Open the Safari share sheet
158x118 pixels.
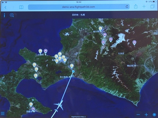(x=136, y=7)
